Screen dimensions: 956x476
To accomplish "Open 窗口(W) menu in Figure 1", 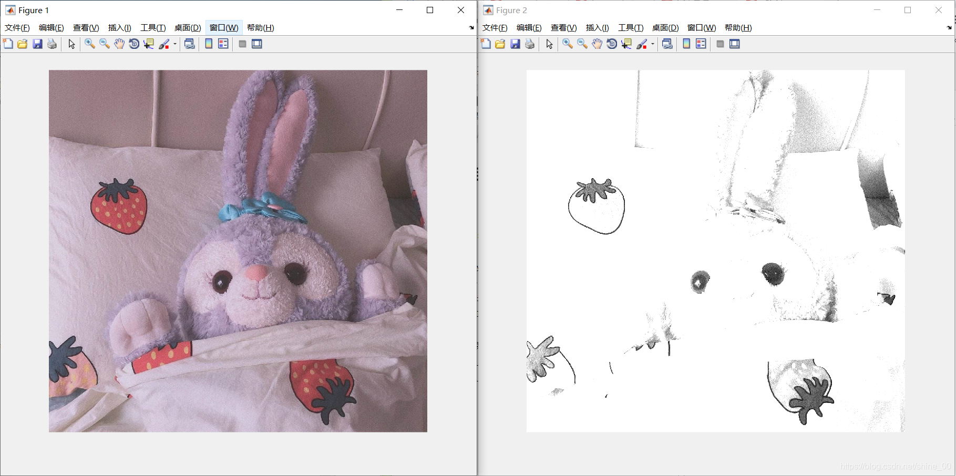I will tap(224, 28).
